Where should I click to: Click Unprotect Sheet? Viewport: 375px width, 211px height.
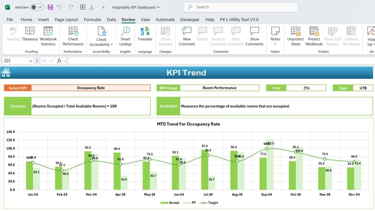[x=296, y=36]
